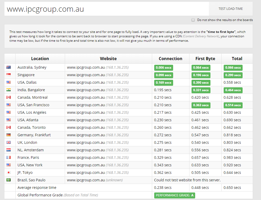Click the Brazil flag icon
Viewport: 261px width, 200px height.
click(x=9, y=180)
